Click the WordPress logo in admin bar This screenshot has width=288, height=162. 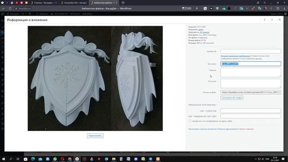[3, 14]
